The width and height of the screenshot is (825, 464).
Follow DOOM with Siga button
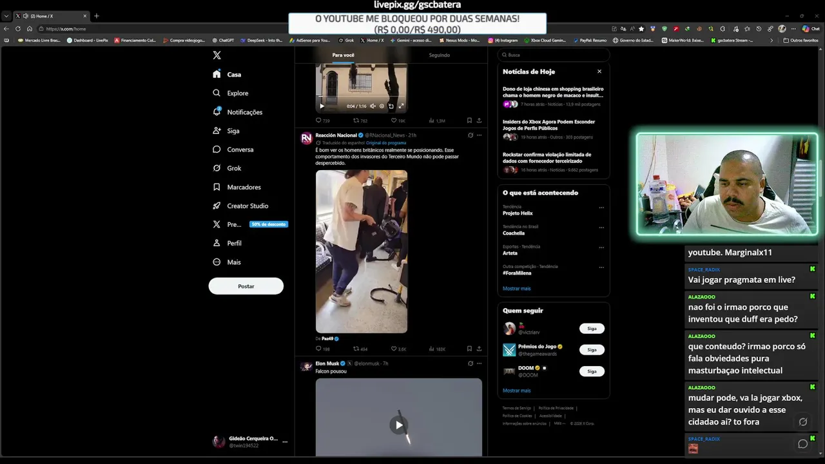coord(592,371)
